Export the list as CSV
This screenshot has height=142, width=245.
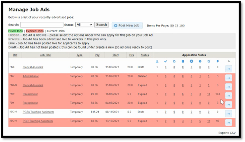pyautogui.click(x=233, y=133)
